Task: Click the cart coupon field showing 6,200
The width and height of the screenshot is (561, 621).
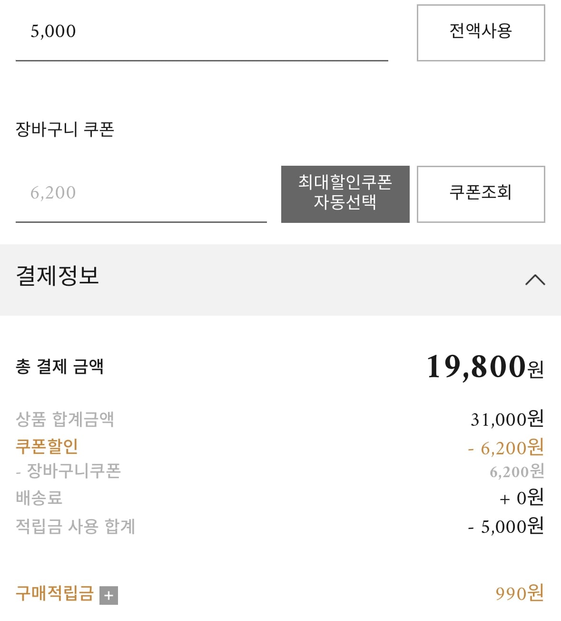Action: coord(141,193)
